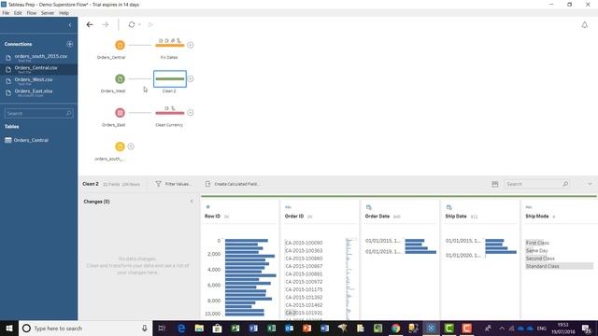The height and width of the screenshot is (336, 598).
Task: Open the Windows Action Center notifications
Action: tap(587, 328)
